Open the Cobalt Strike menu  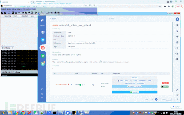coord(6,9)
